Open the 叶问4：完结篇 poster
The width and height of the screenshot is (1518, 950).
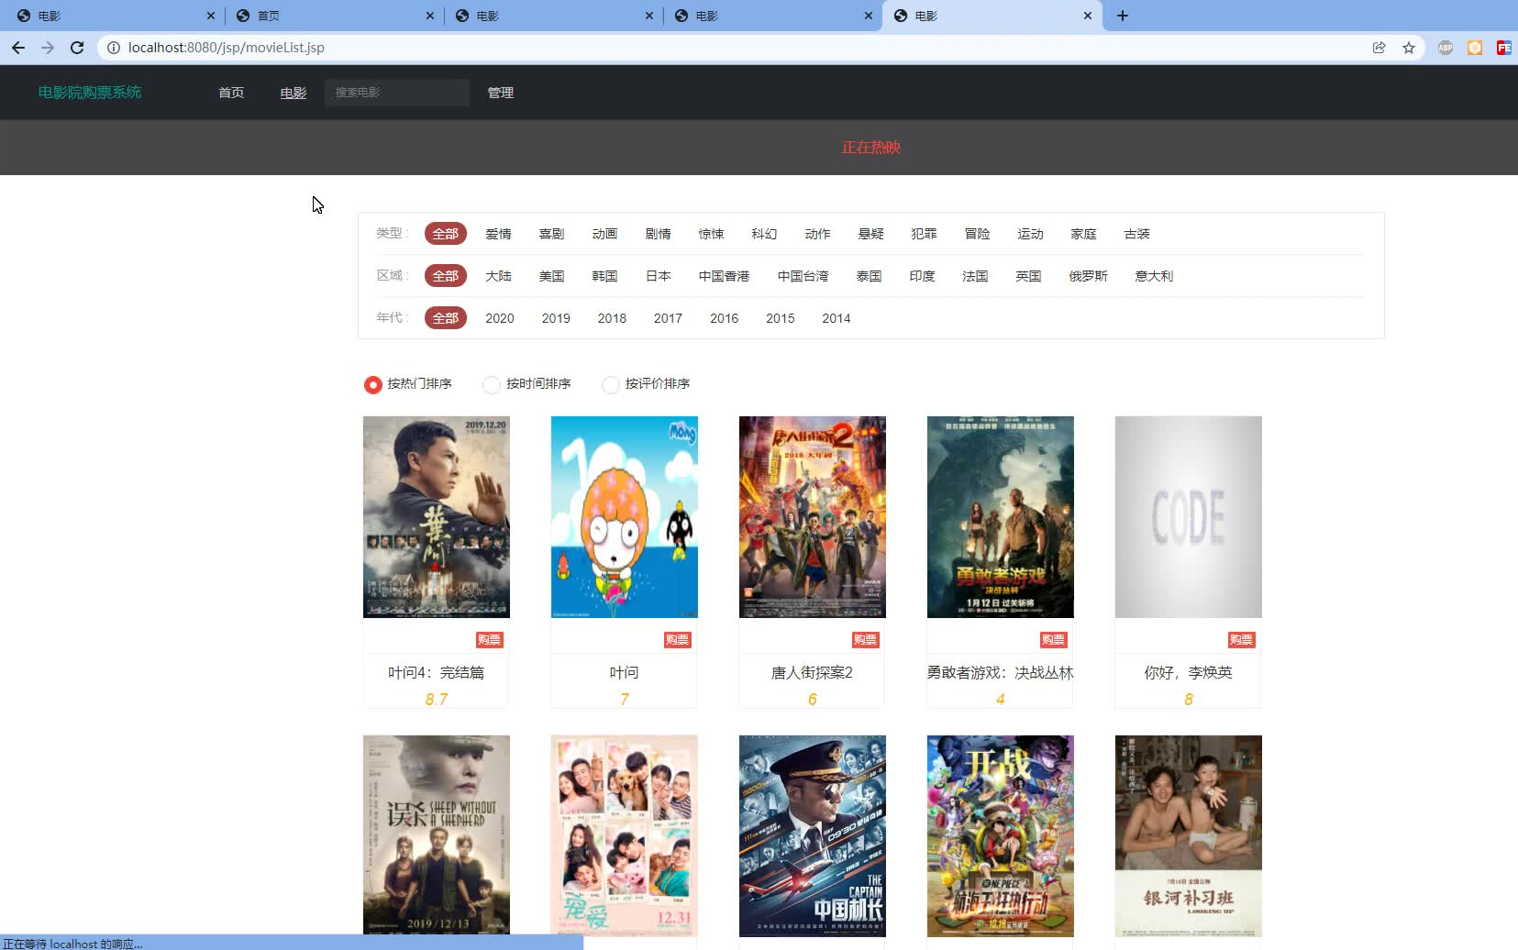click(437, 517)
